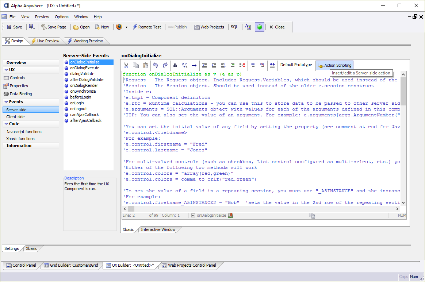Redo the edit in code editor
This screenshot has height=282, width=425.
pos(165,65)
